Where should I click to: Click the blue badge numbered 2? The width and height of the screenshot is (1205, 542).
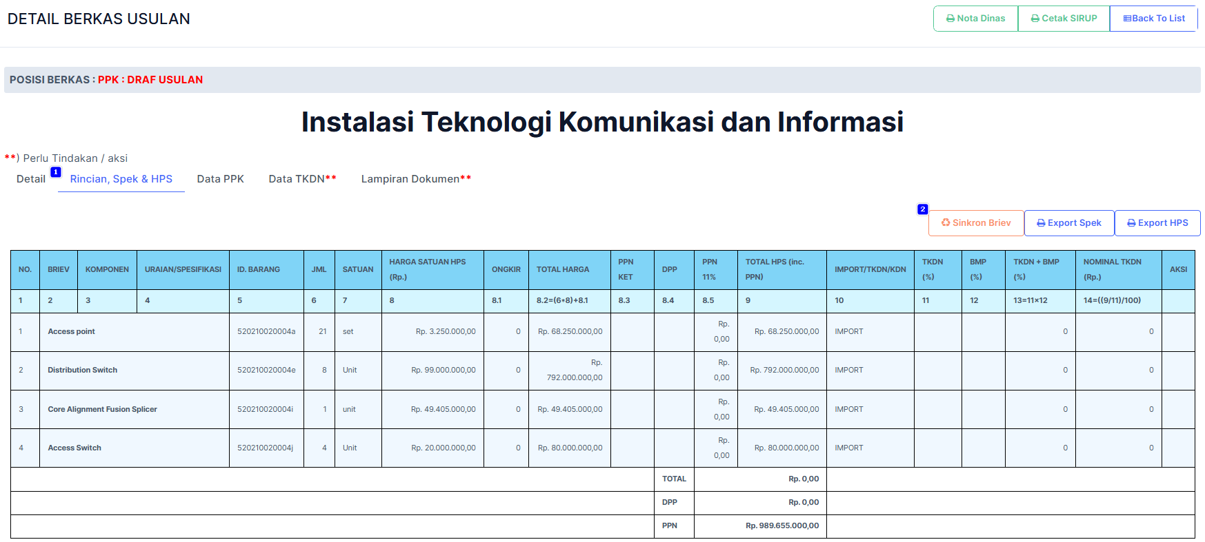[922, 209]
